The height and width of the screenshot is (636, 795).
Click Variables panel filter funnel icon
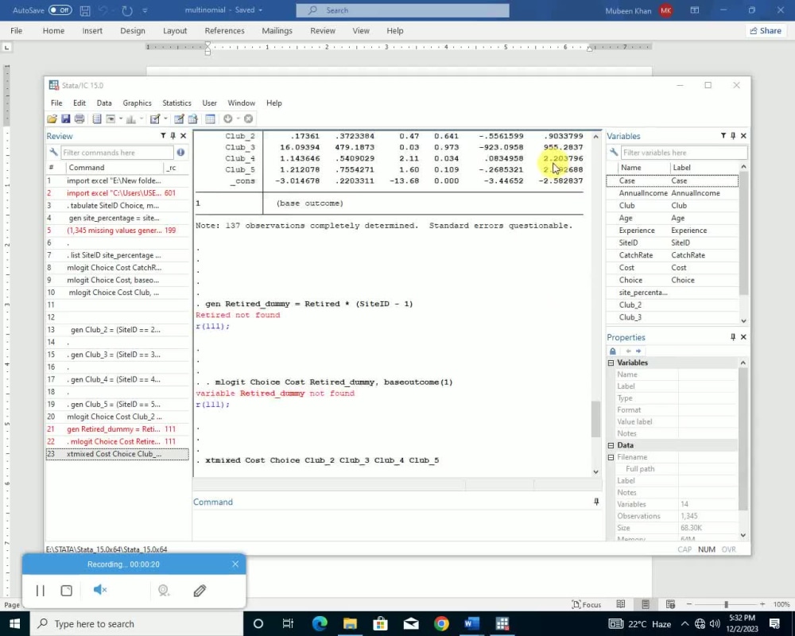[723, 135]
